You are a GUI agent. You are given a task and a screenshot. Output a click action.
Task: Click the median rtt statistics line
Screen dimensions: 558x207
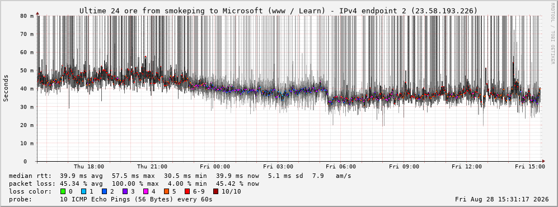point(180,176)
